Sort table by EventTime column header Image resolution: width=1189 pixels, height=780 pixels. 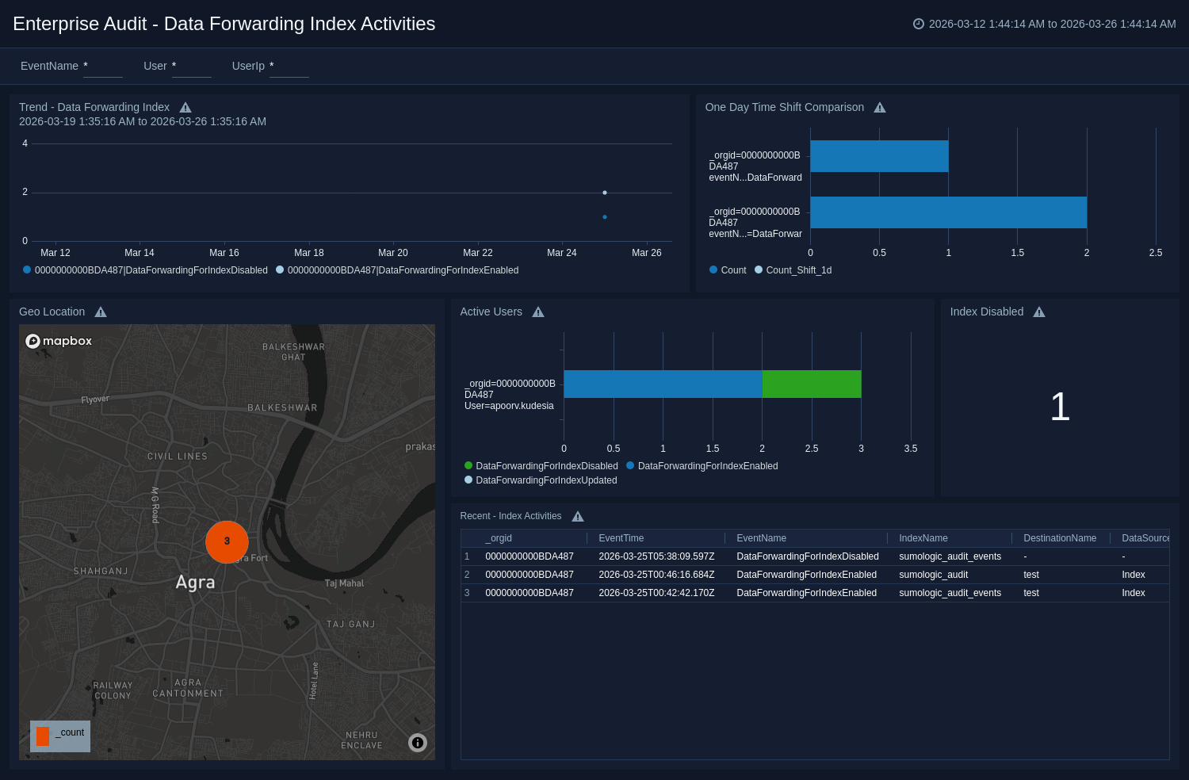[x=621, y=538]
